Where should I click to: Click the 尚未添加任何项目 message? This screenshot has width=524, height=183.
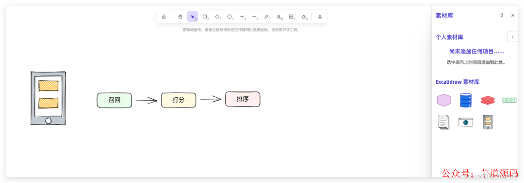[x=477, y=52]
